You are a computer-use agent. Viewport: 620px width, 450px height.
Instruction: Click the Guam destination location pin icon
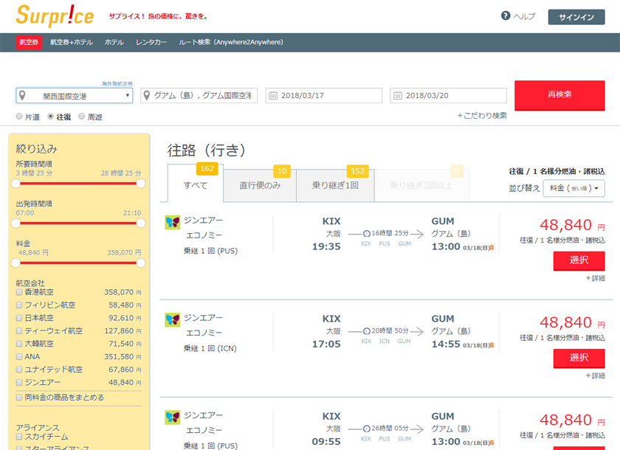click(x=147, y=95)
